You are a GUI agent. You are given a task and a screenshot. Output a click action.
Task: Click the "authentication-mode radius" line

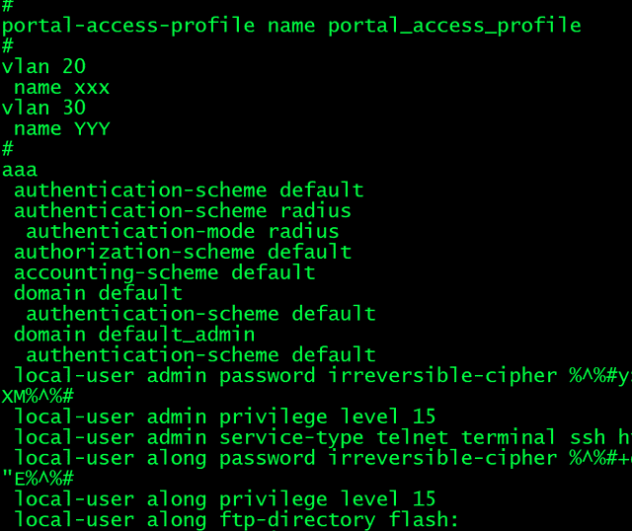182,232
